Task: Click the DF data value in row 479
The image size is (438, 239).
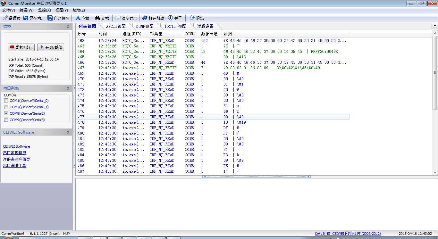Action: tap(226, 128)
